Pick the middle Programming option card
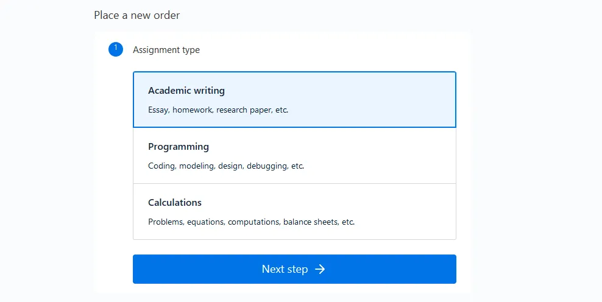 click(294, 155)
